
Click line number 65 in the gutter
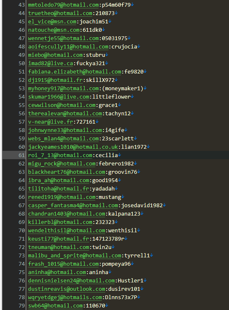click(x=22, y=188)
